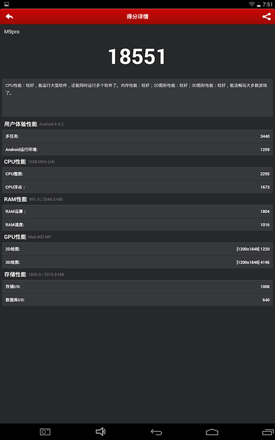Open the screenshot camera icon in navigation bar
This screenshot has width=275, height=440.
tap(45, 432)
